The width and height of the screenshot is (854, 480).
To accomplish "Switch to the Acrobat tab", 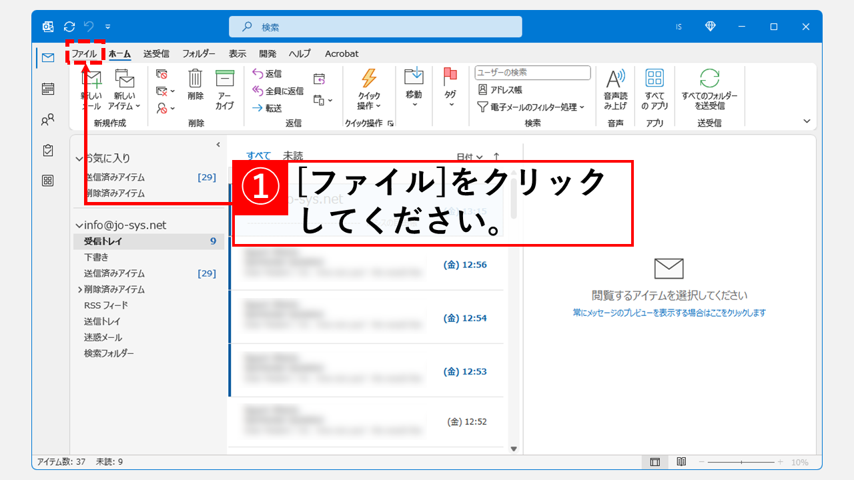I will click(342, 53).
